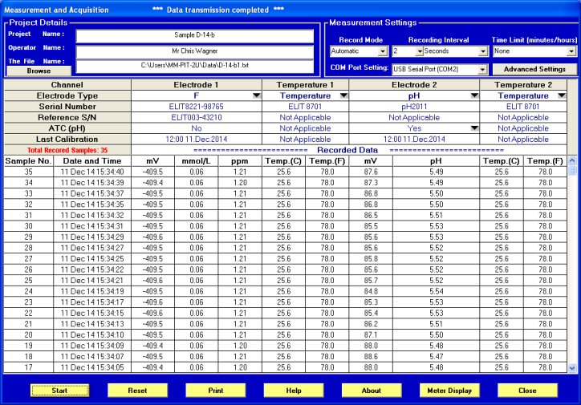Viewport: 581px width, 405px height.
Task: Click the Reset button
Action: (137, 391)
